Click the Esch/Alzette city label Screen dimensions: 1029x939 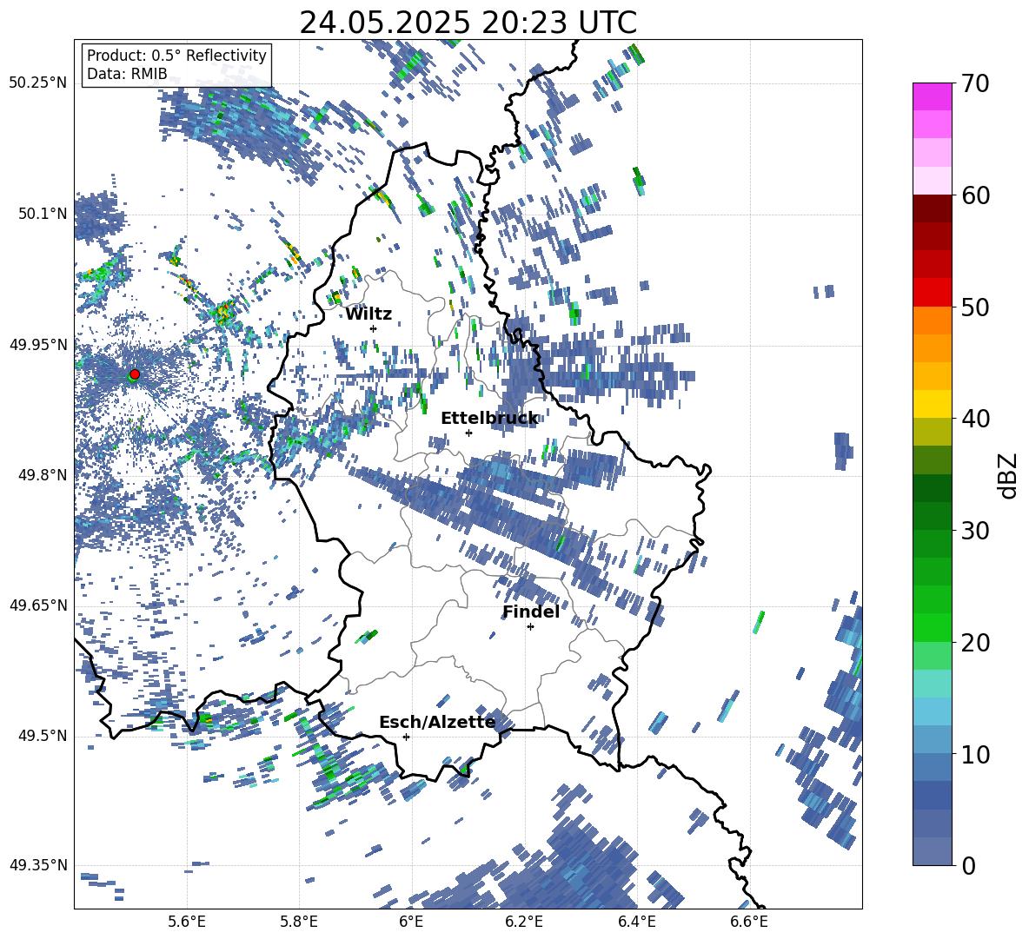[x=437, y=722]
